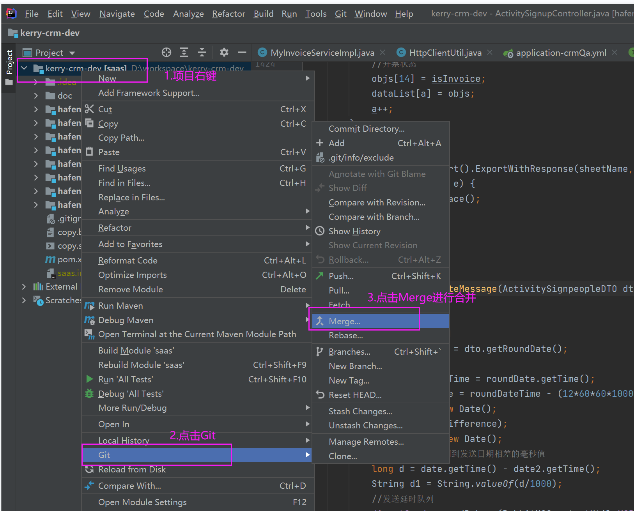Click the locate/select opened file target icon
The width and height of the screenshot is (634, 511).
tap(166, 52)
